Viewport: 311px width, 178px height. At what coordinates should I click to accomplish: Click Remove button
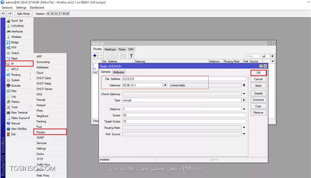258,113
